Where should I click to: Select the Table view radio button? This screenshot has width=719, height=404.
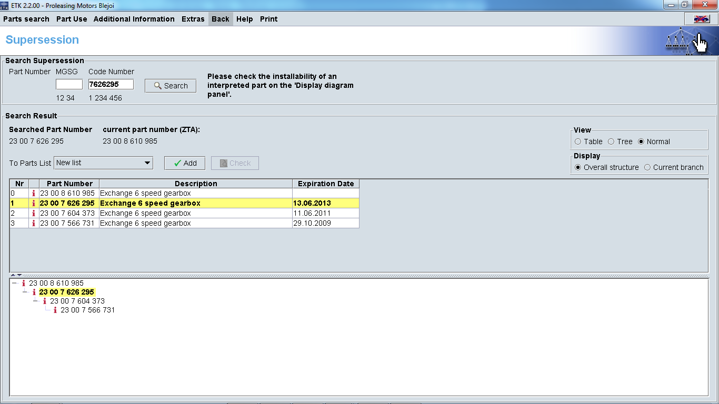coord(578,142)
